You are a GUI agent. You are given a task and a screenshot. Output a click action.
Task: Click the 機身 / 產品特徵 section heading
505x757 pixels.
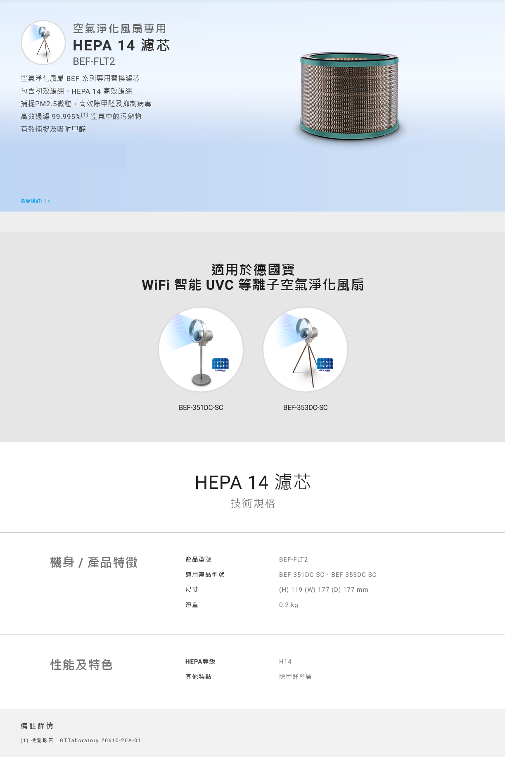coord(94,562)
